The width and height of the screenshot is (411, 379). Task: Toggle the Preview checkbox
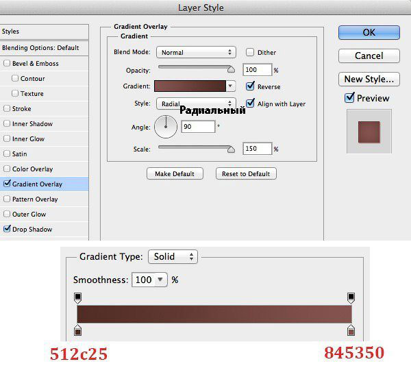[349, 97]
